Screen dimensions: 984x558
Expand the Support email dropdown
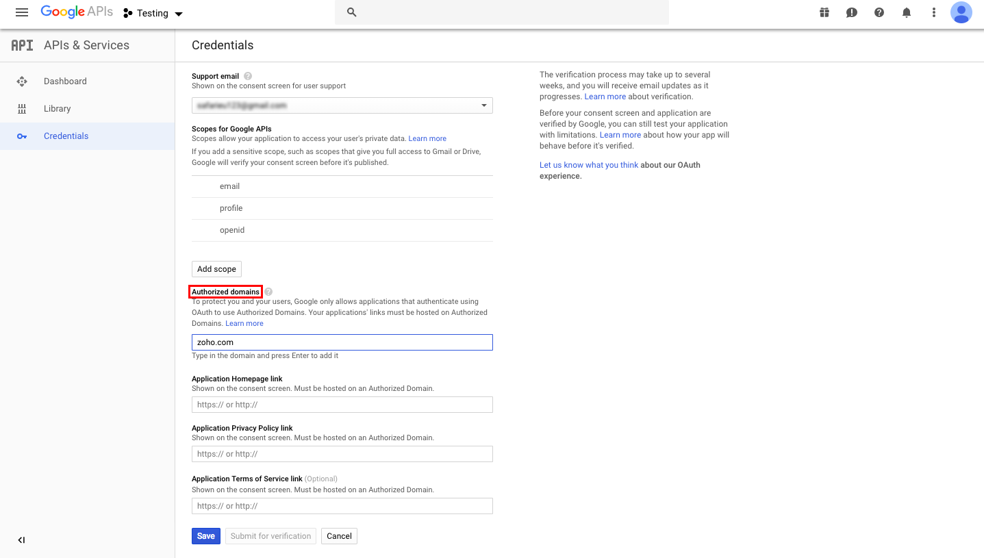point(483,105)
